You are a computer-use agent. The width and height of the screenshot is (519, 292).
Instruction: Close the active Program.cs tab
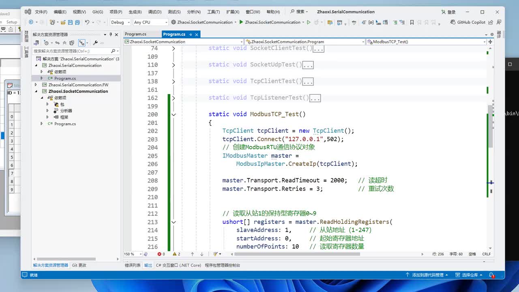click(197, 34)
